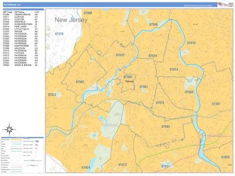Click the orange legend swatch
This screenshot has height=176, width=235.
coord(16,139)
